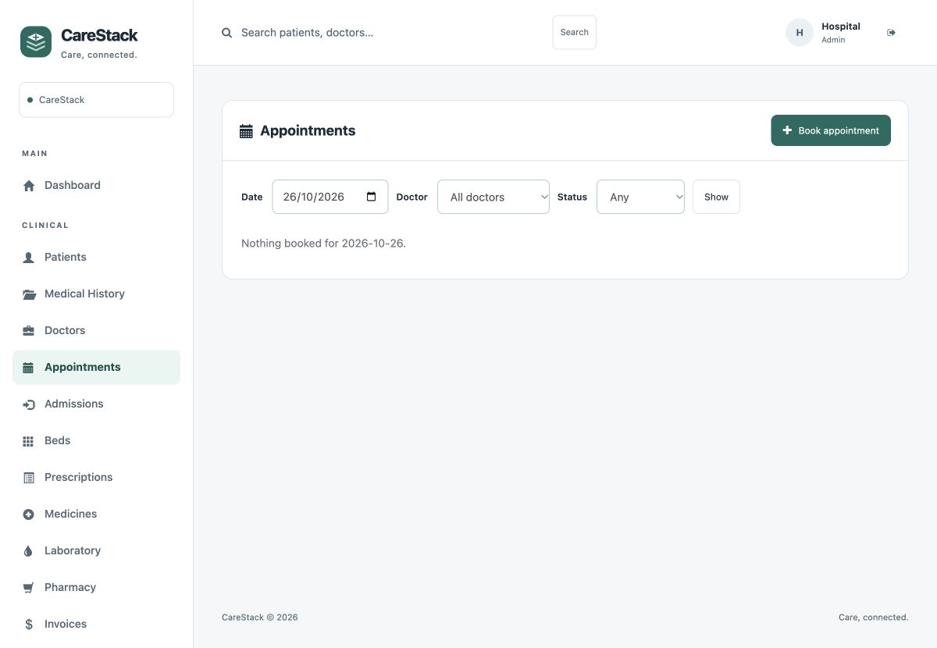The height and width of the screenshot is (648, 937).
Task: Open the Admissions page
Action: (x=96, y=404)
